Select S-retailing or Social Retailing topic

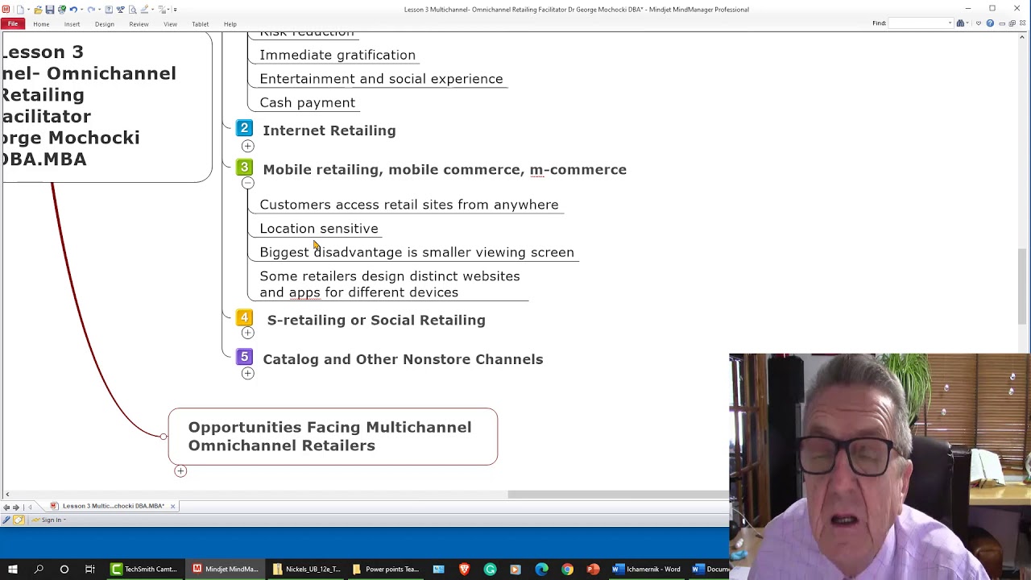pos(376,320)
